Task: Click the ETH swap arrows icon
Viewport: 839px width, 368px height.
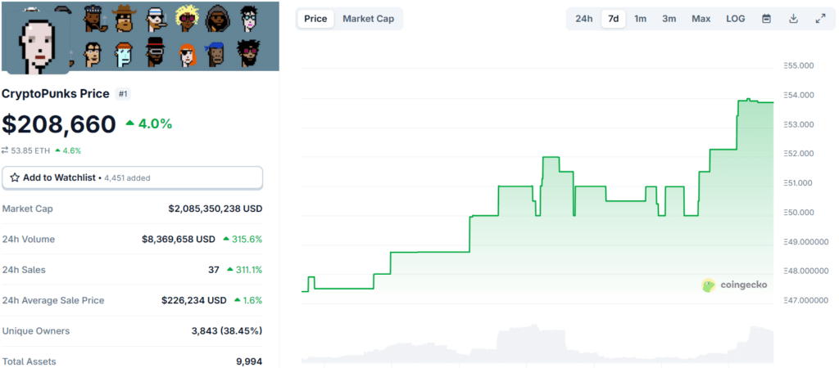Action: click(x=6, y=150)
